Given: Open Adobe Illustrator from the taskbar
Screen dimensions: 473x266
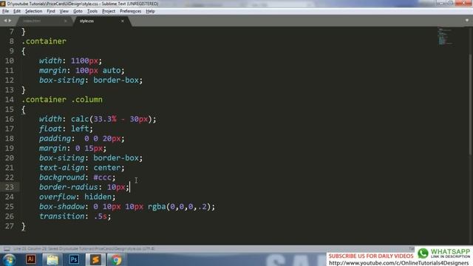Looking at the screenshot, I should pos(31,259).
